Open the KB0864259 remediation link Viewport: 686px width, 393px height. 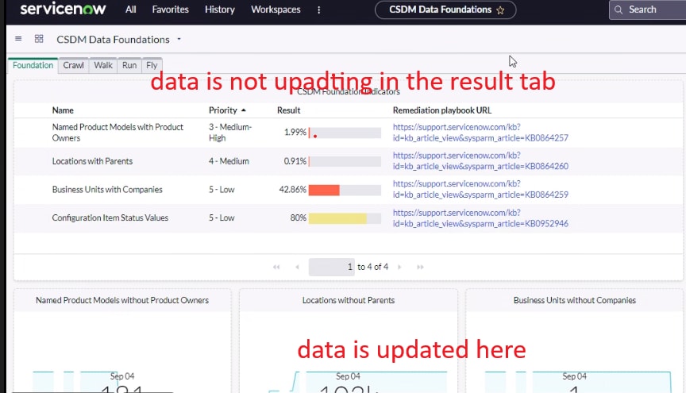point(480,189)
